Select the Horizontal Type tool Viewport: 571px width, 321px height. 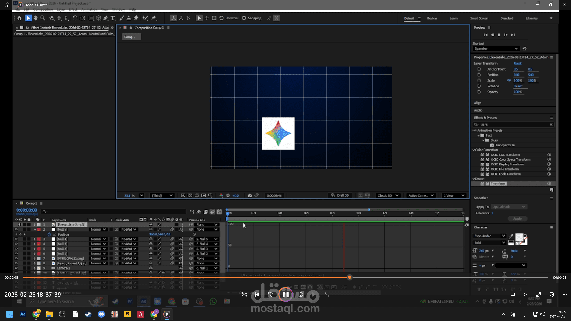coord(113,18)
